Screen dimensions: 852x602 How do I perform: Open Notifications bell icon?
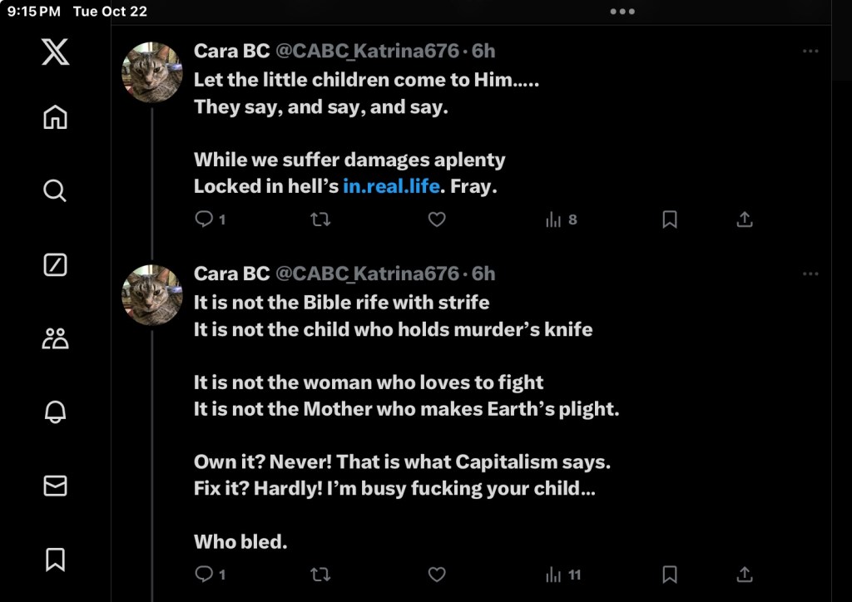pyautogui.click(x=55, y=412)
